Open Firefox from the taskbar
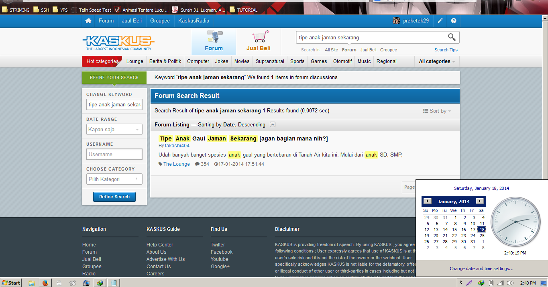 tap(45, 283)
